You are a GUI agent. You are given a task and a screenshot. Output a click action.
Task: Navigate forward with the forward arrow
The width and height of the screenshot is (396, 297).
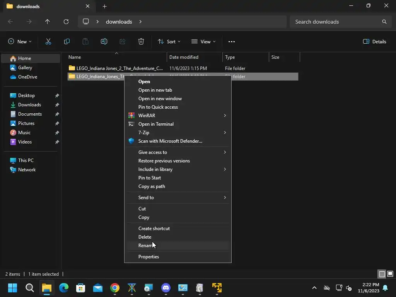point(29,22)
